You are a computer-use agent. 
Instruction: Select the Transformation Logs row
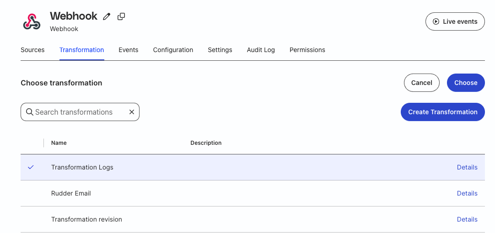[x=253, y=167]
